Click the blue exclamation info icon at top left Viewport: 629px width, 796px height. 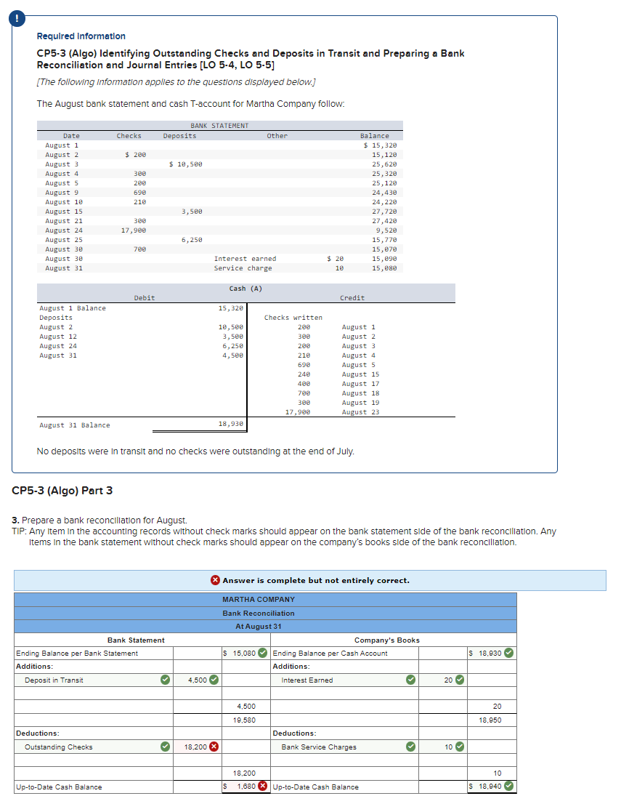[x=16, y=18]
